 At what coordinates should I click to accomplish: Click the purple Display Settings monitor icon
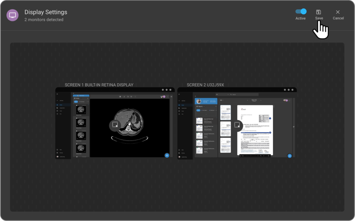click(x=12, y=15)
